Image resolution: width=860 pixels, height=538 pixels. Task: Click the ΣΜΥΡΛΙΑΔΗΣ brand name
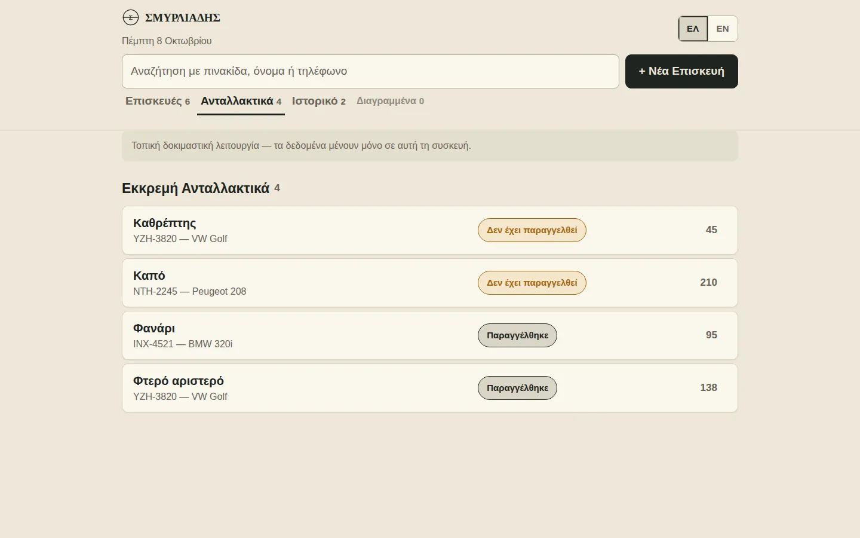coord(183,18)
